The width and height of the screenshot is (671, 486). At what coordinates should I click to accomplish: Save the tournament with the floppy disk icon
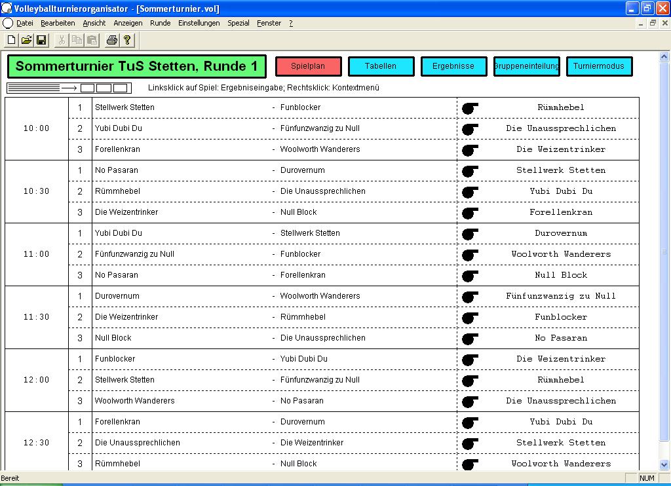click(x=41, y=40)
